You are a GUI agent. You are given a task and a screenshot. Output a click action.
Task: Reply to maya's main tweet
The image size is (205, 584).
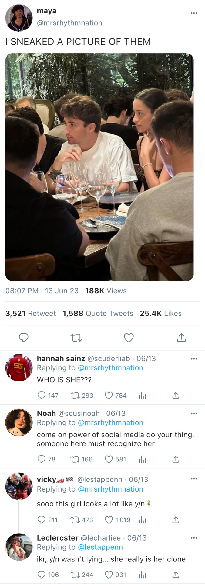[x=23, y=338]
